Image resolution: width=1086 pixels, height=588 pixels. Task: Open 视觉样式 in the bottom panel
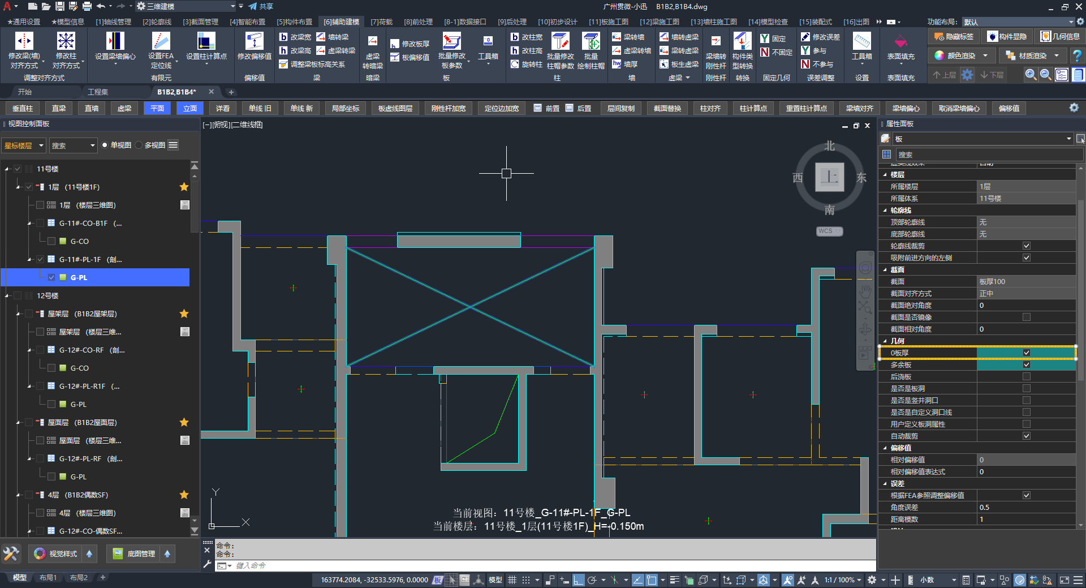tap(55, 553)
